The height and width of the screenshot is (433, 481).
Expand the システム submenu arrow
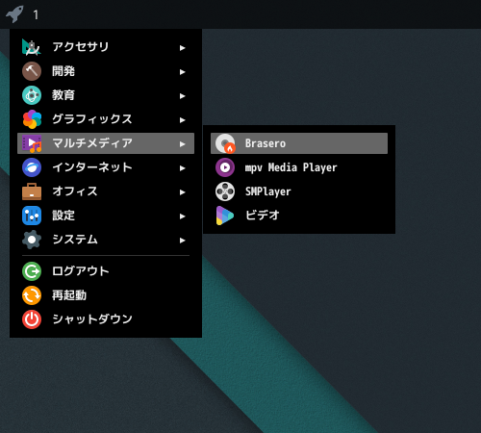[183, 241]
